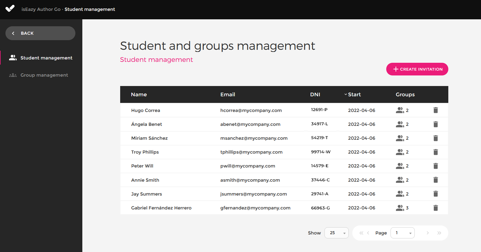Sort table by Name column header
The width and height of the screenshot is (481, 252).
(x=139, y=94)
